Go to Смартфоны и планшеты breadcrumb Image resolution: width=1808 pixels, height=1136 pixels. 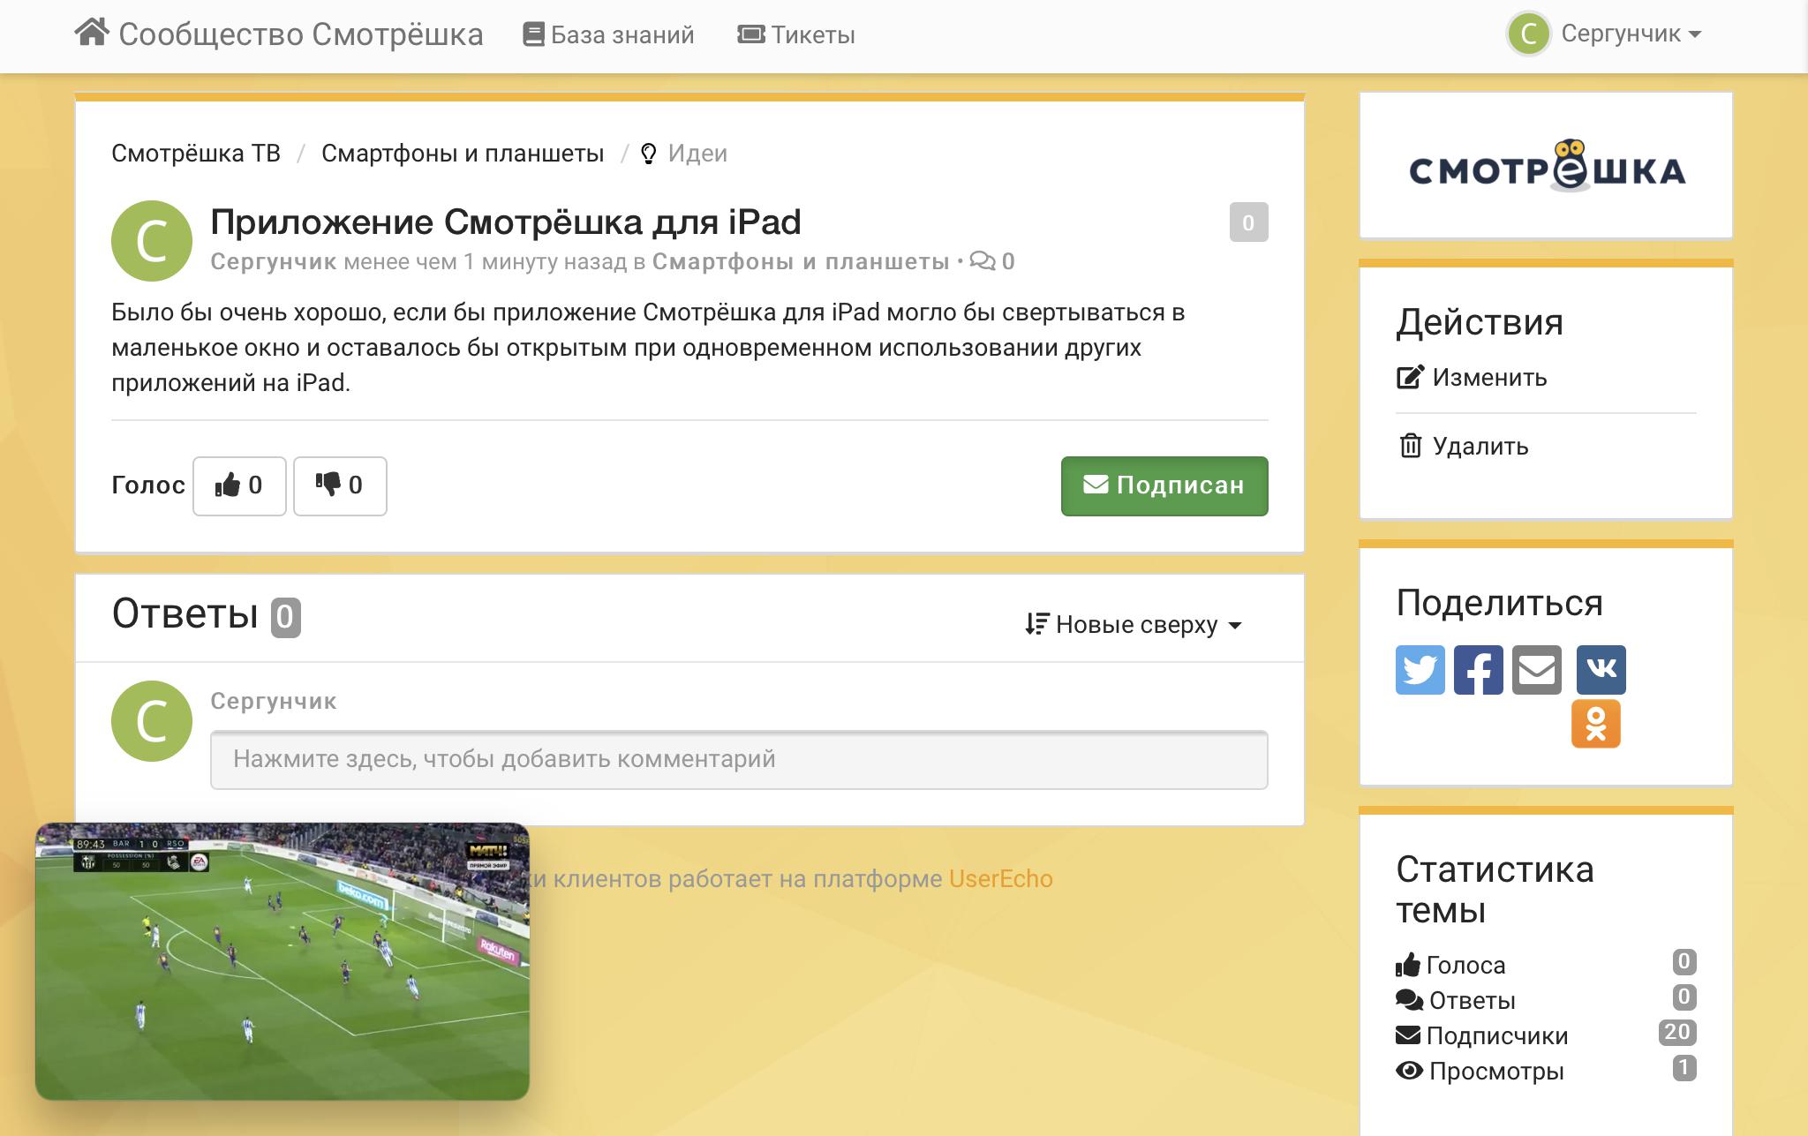(x=463, y=153)
